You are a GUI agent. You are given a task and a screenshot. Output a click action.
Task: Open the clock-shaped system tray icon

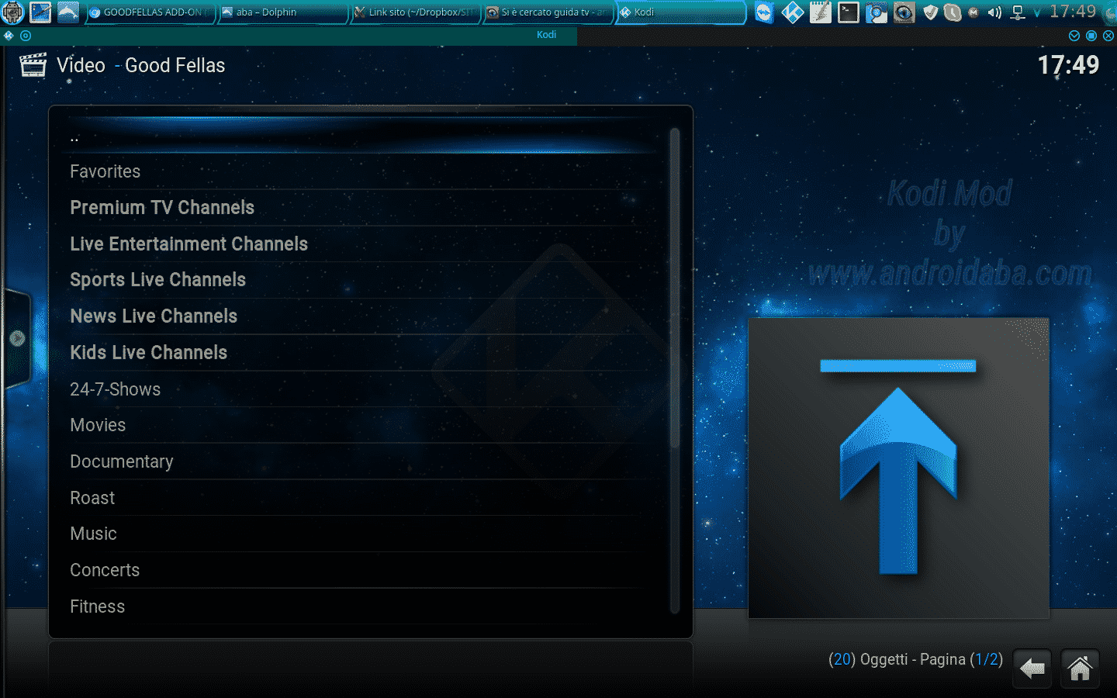coord(953,12)
